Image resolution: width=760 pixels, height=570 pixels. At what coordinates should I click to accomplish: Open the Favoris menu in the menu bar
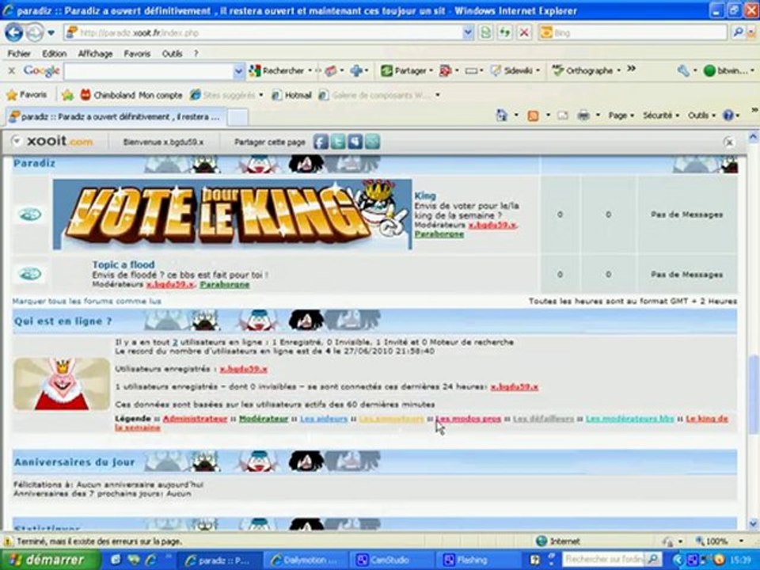pos(137,53)
